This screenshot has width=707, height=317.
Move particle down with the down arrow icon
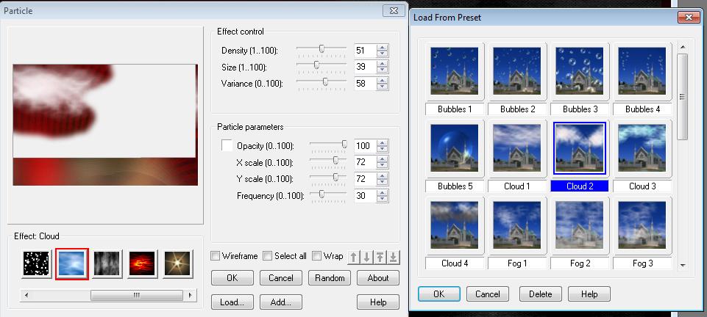[x=366, y=258]
